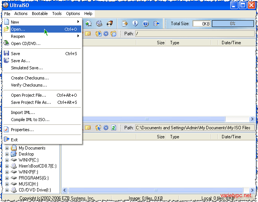Click the blue Info toolbar icon

(135, 24)
